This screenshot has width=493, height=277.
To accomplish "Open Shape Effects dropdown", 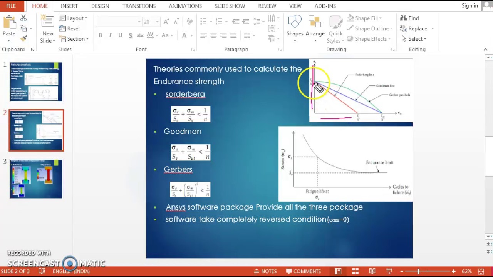I will tap(369, 39).
